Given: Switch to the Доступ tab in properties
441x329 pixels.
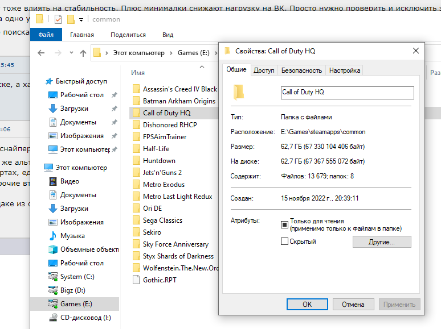Looking at the screenshot, I should tap(264, 70).
